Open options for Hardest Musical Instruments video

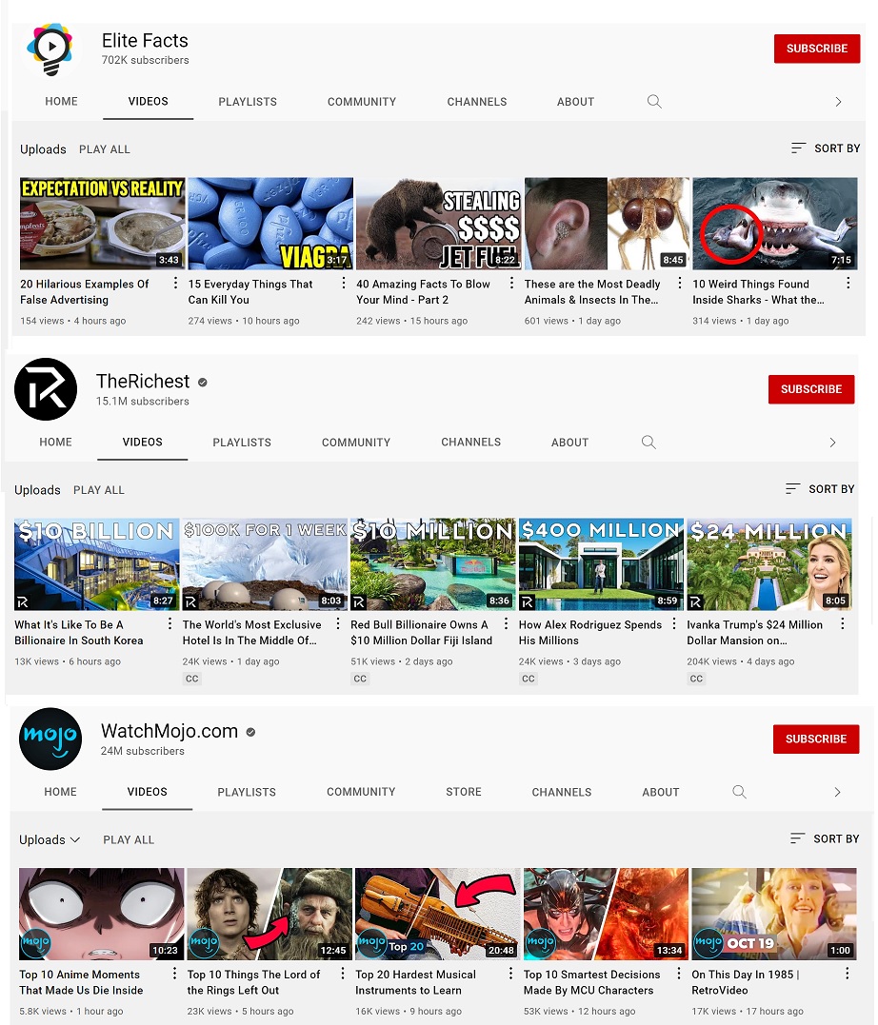pos(511,974)
